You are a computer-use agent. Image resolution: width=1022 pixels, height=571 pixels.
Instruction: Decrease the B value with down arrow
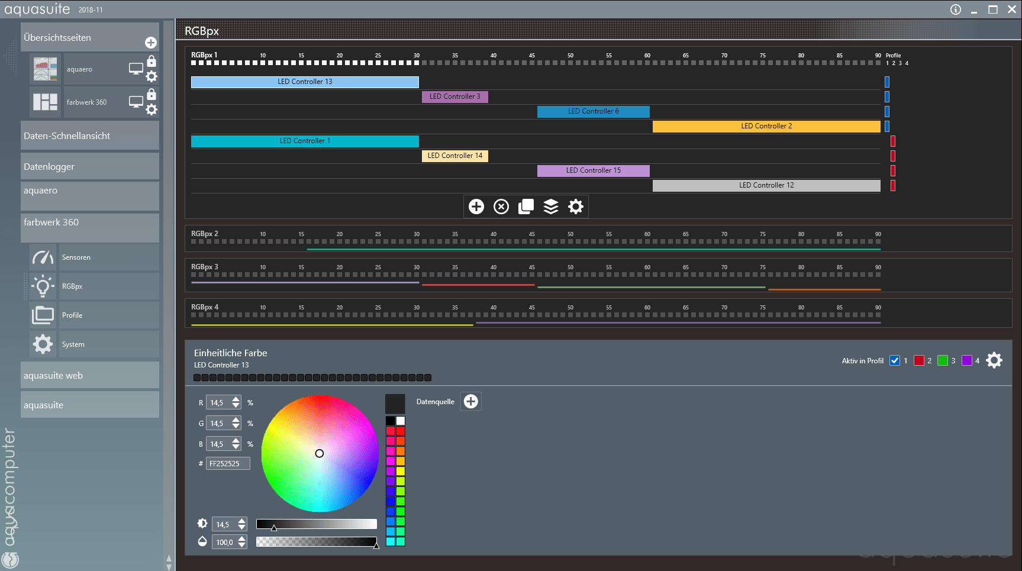[x=236, y=447]
